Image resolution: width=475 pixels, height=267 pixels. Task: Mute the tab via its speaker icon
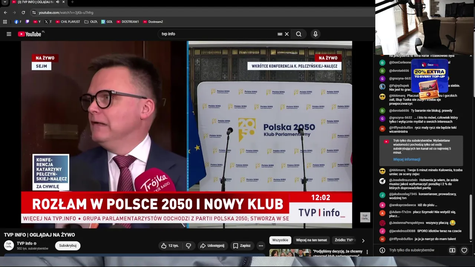(x=58, y=2)
